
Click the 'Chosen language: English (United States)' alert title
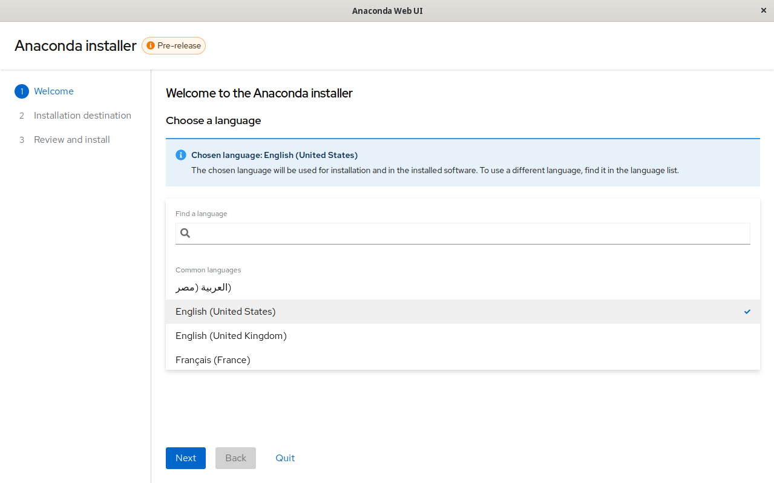point(274,155)
